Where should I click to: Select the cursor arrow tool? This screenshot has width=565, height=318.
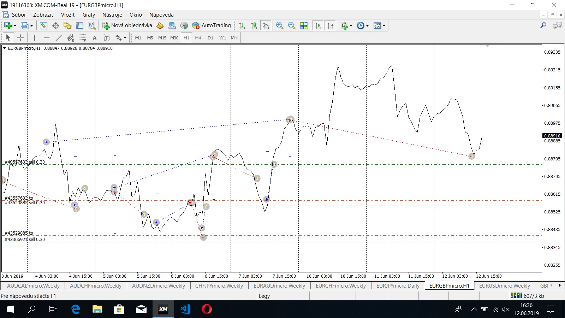point(8,38)
